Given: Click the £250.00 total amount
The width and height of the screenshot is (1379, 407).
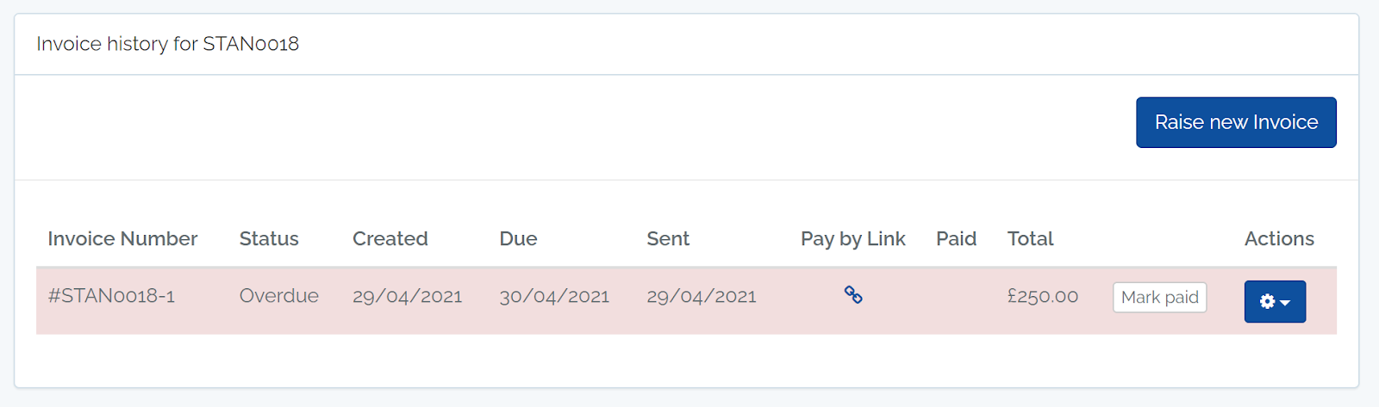Looking at the screenshot, I should [x=1043, y=297].
